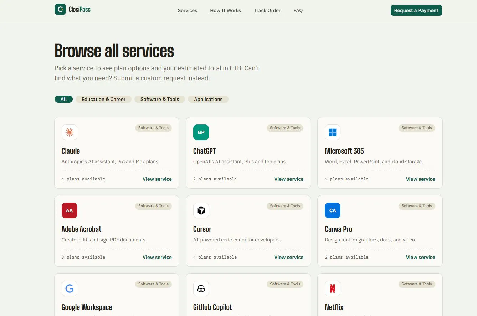Image resolution: width=477 pixels, height=316 pixels.
Task: Open View service for Cursor
Action: (289, 257)
